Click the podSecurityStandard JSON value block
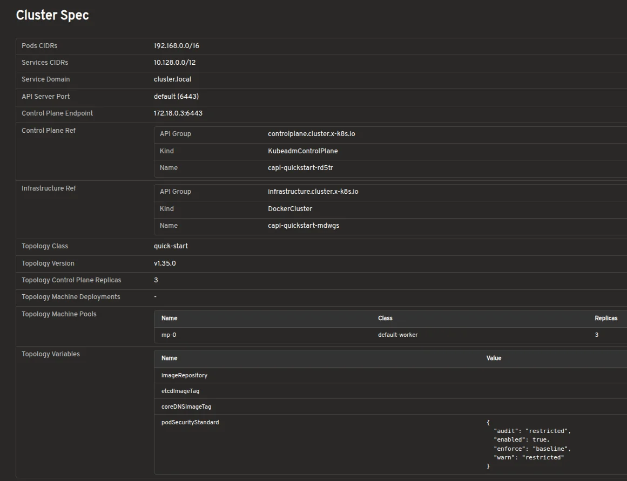 (529, 444)
